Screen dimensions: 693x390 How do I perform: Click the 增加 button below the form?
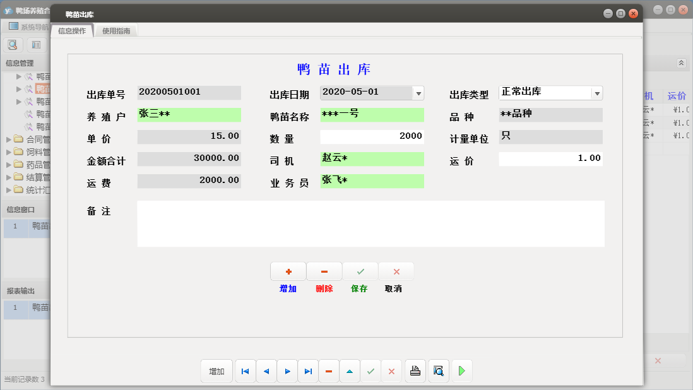pos(288,271)
